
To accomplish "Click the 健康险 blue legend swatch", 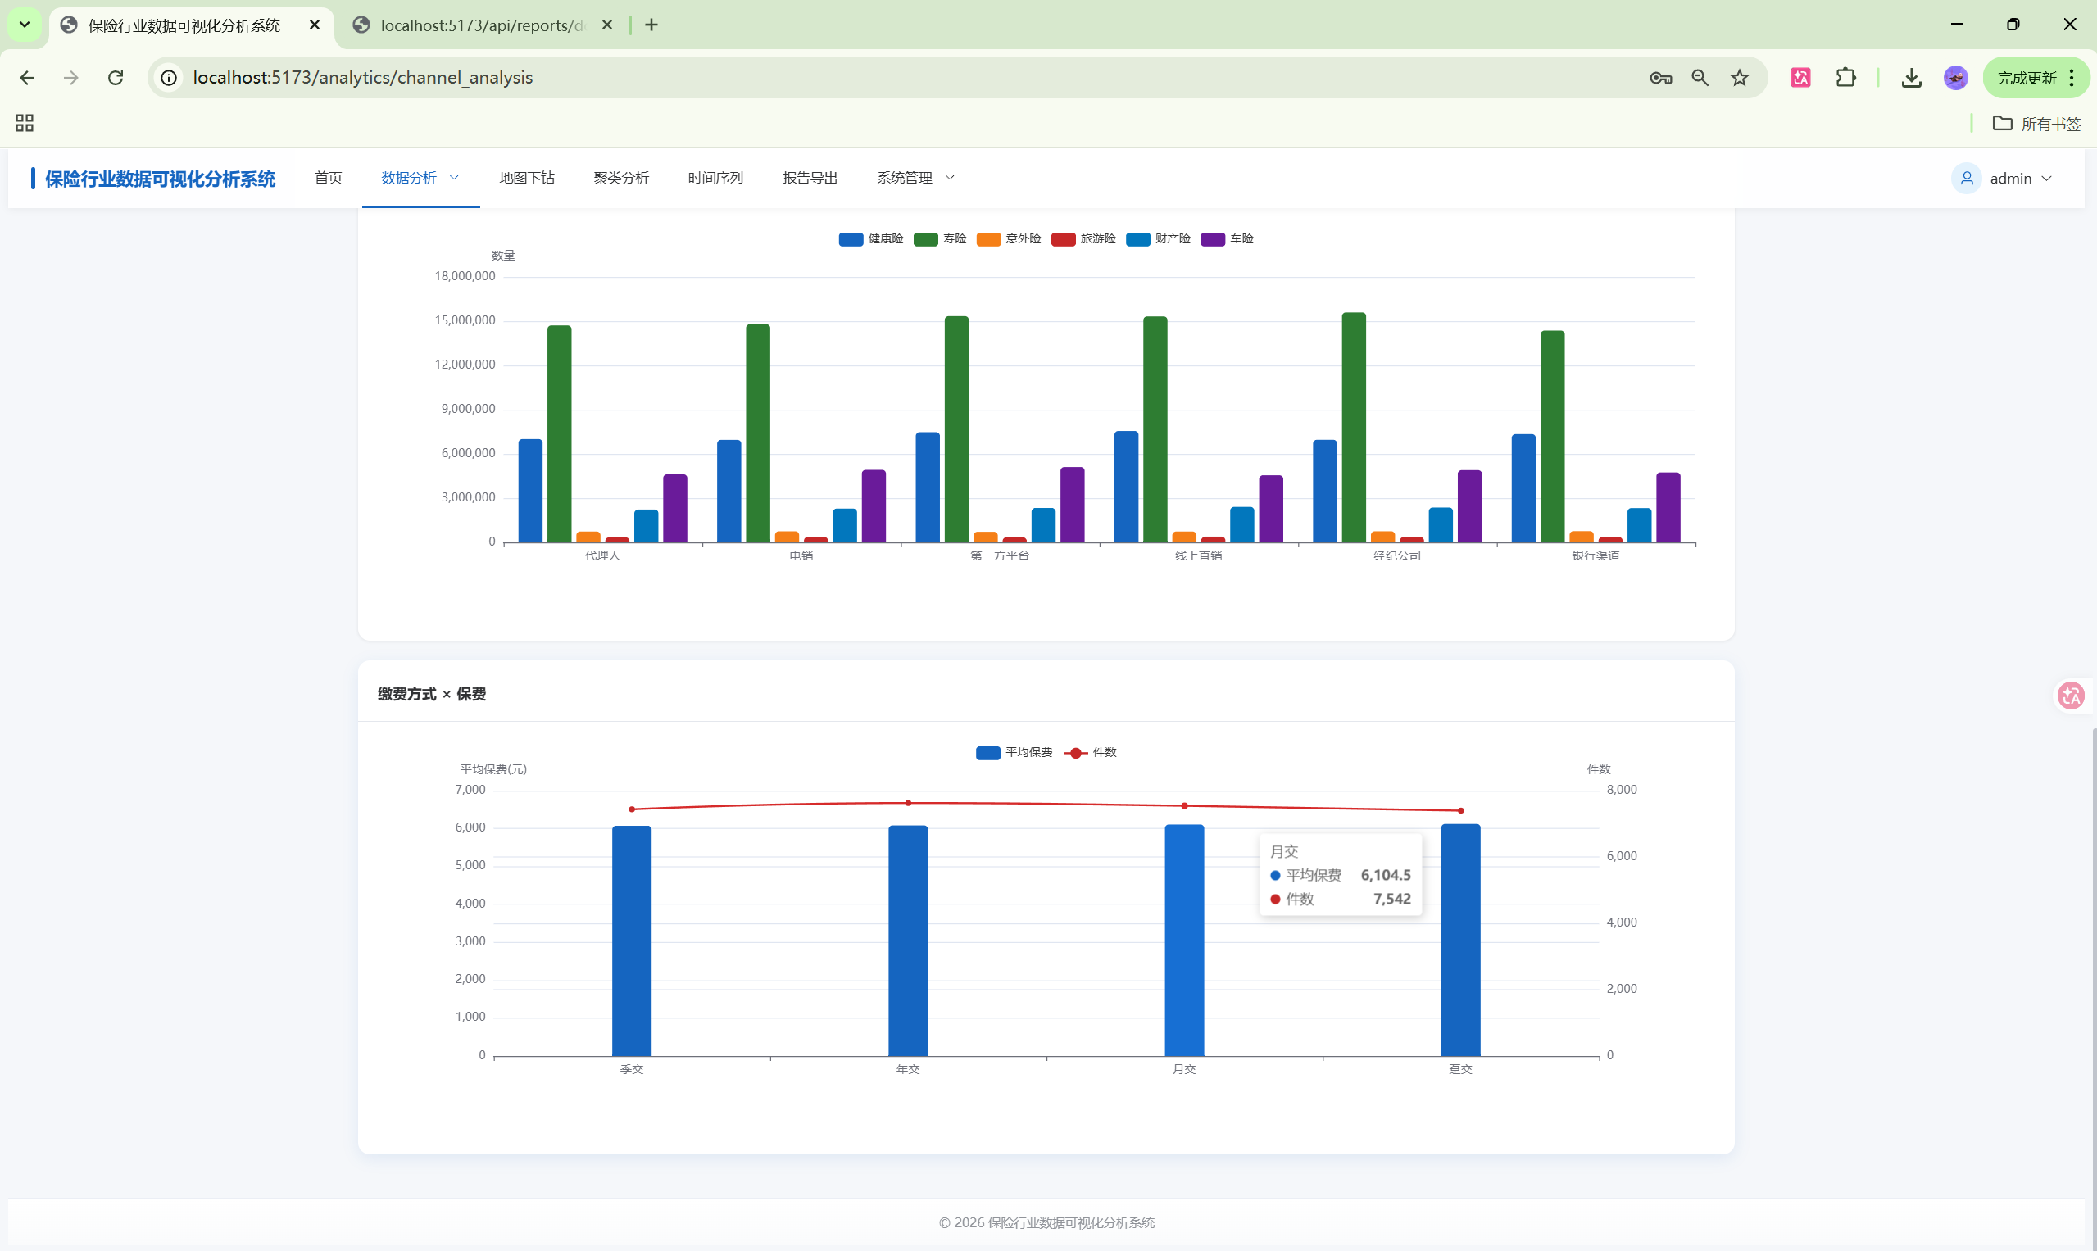I will click(x=850, y=239).
